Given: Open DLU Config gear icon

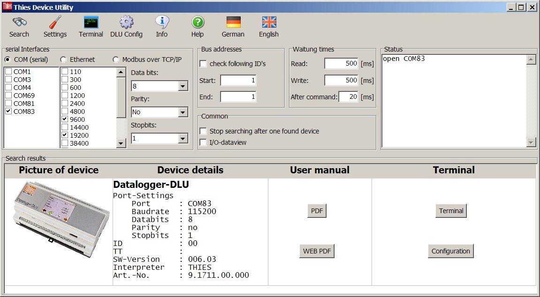Looking at the screenshot, I should (126, 22).
